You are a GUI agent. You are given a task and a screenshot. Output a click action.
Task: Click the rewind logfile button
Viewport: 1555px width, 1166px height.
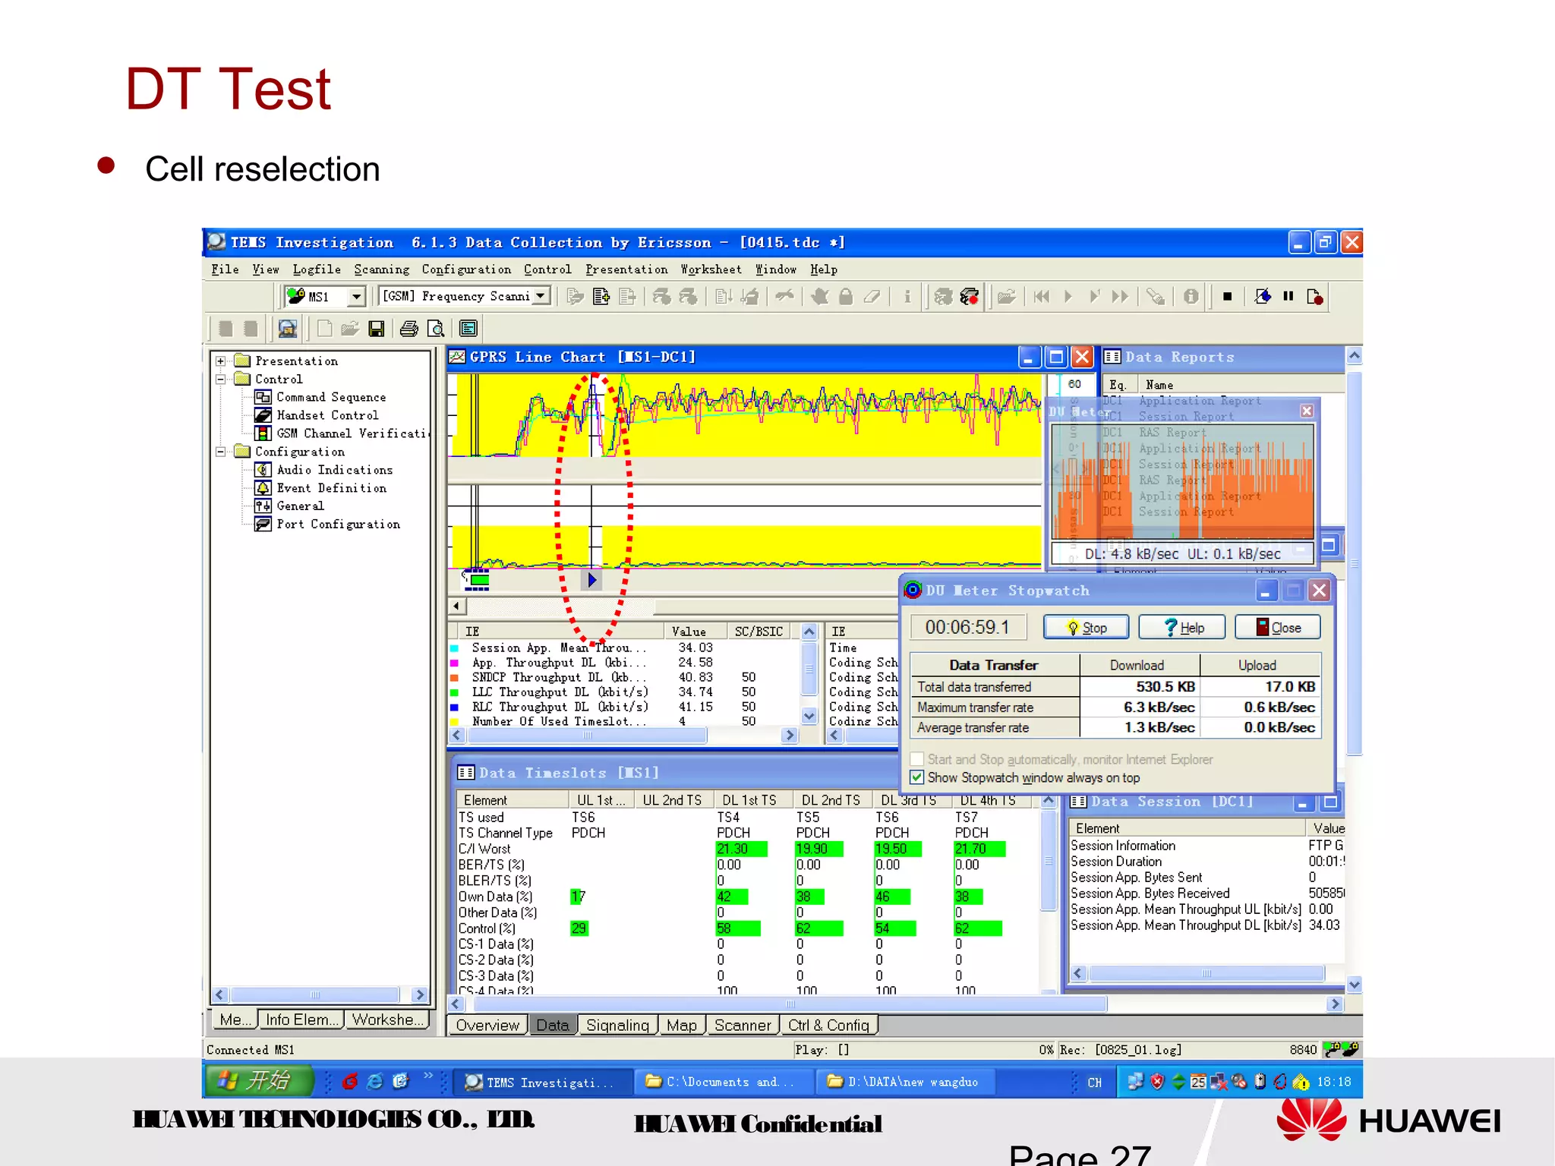(x=1042, y=297)
